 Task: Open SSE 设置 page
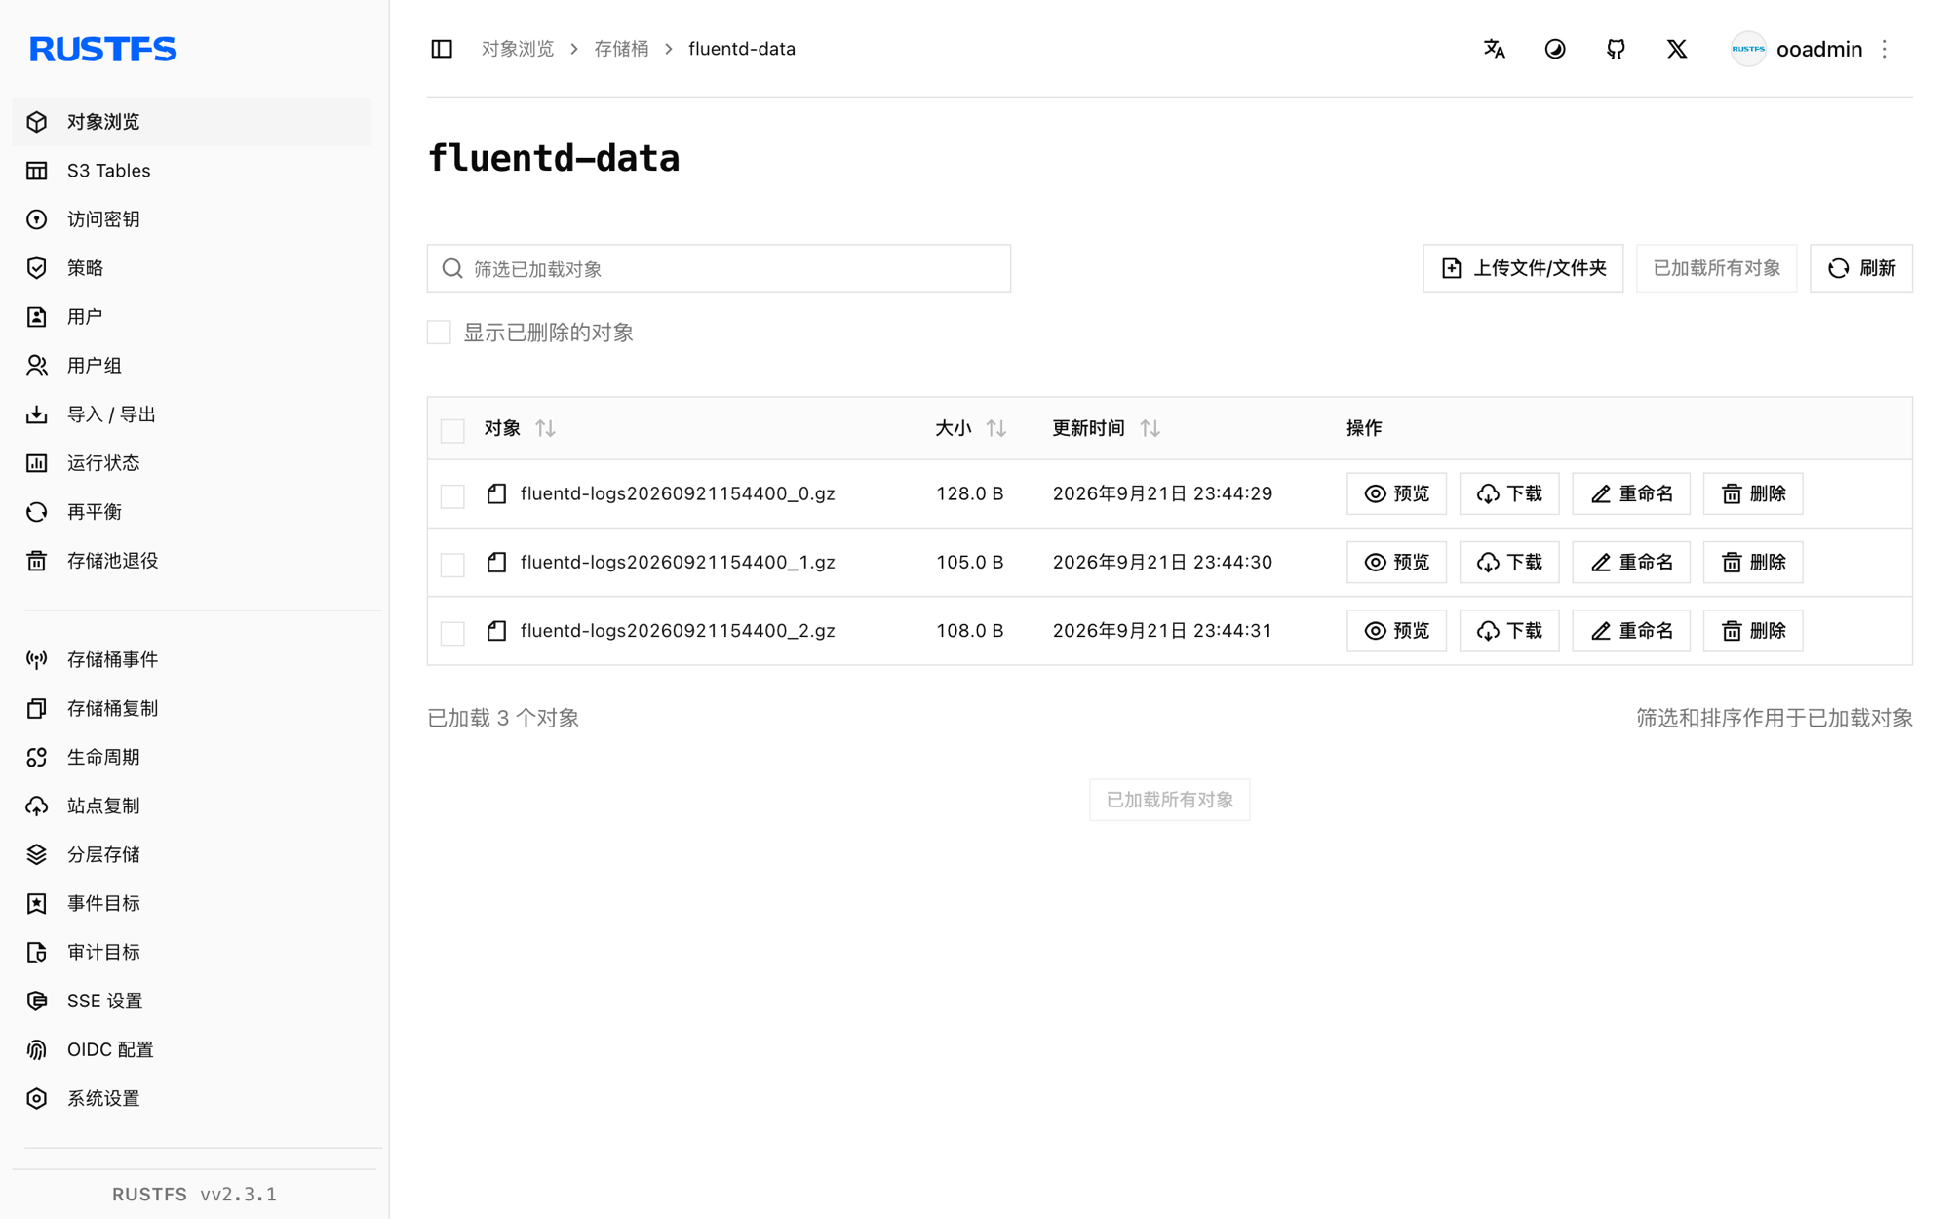tap(191, 1002)
